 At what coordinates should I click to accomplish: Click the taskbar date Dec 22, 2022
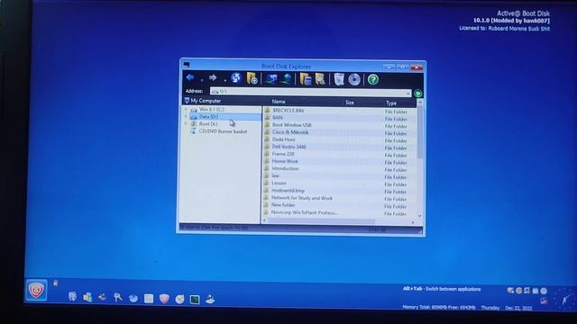click(518, 308)
